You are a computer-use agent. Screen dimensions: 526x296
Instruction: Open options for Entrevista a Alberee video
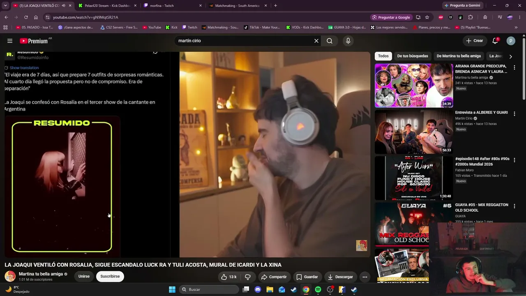(514, 114)
